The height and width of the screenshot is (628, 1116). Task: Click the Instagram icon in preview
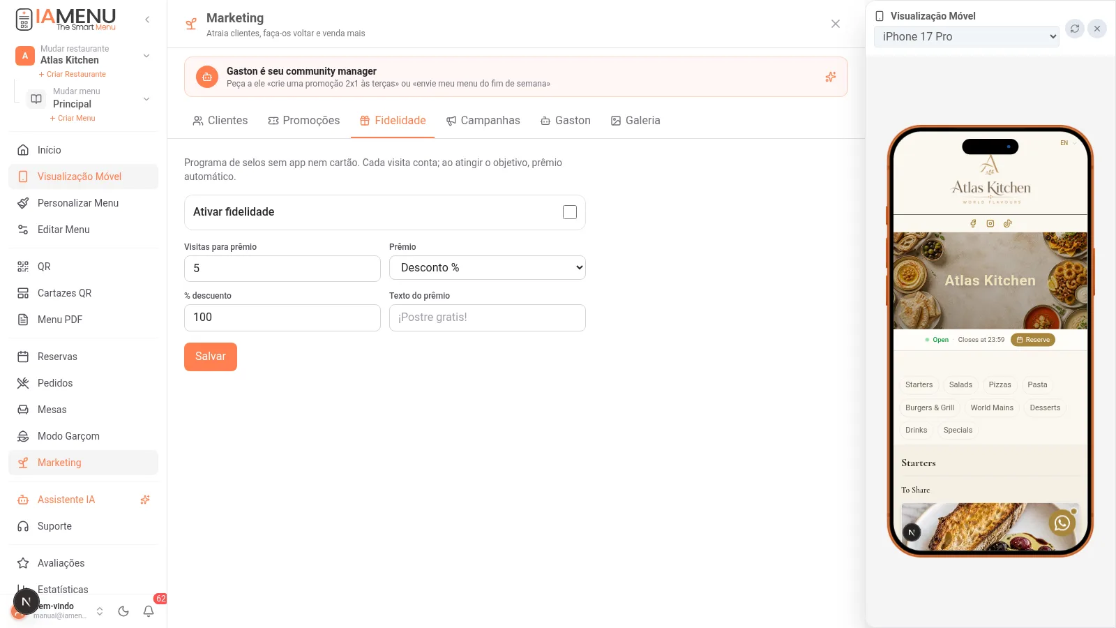990,223
